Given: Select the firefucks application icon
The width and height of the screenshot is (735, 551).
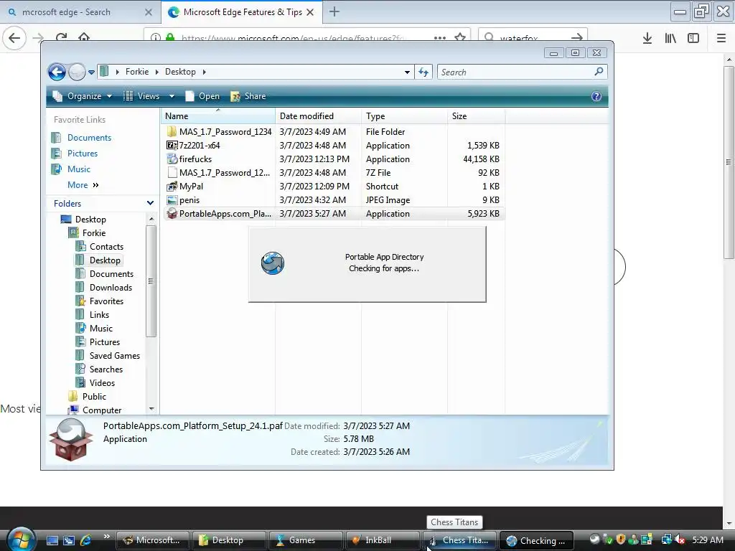Looking at the screenshot, I should [x=172, y=159].
